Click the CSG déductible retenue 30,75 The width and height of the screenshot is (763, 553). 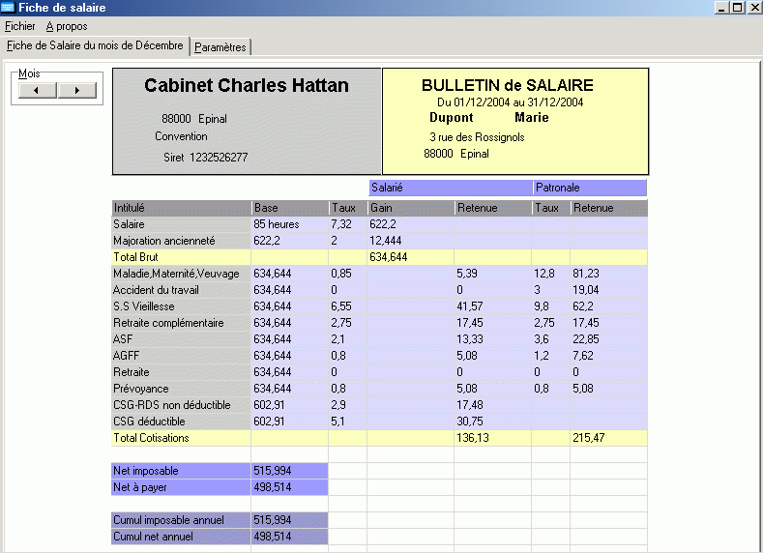click(493, 422)
